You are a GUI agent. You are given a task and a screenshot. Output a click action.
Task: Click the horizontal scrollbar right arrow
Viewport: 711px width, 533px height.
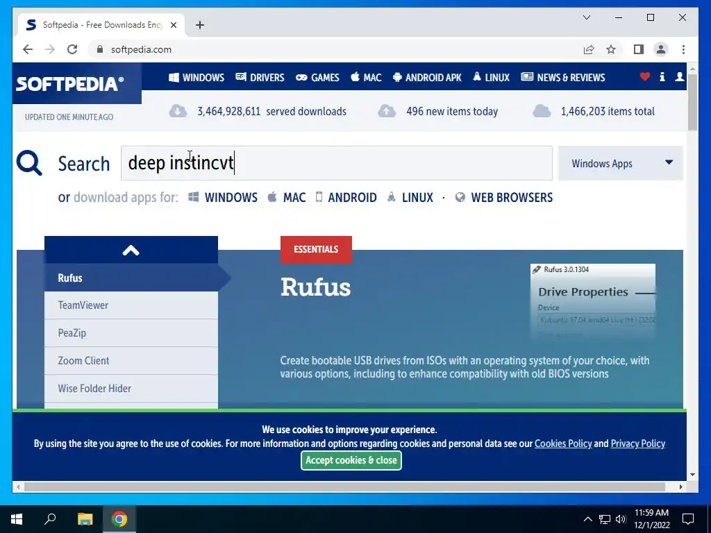[x=681, y=487]
